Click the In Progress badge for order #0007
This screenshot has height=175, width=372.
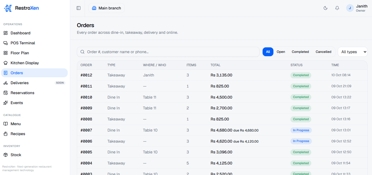[301, 130]
